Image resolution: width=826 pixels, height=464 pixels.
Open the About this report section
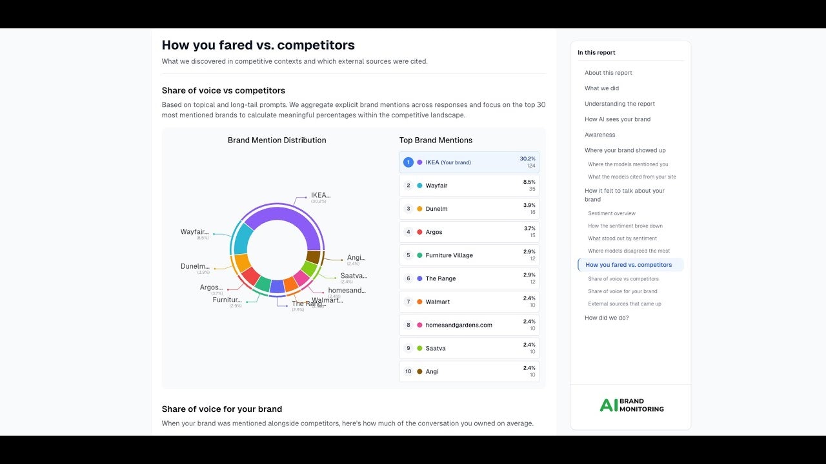coord(608,72)
